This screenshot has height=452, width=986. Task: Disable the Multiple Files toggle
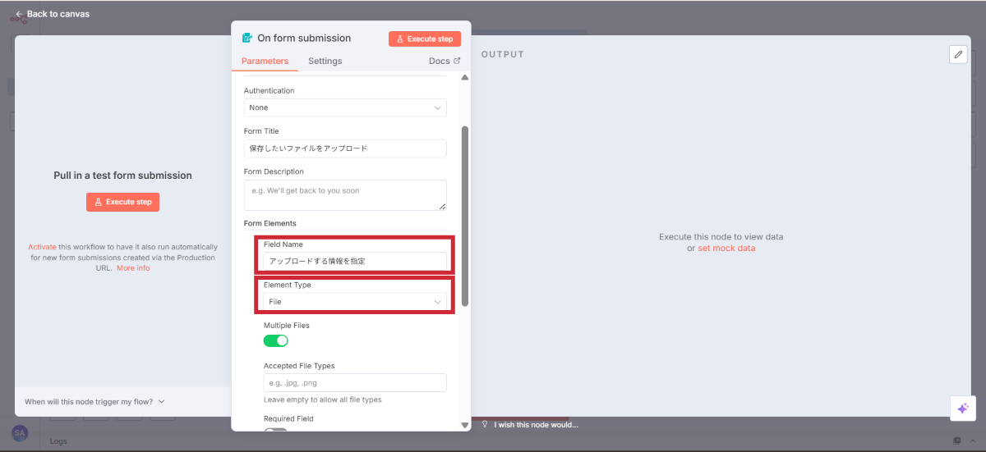[x=275, y=340]
